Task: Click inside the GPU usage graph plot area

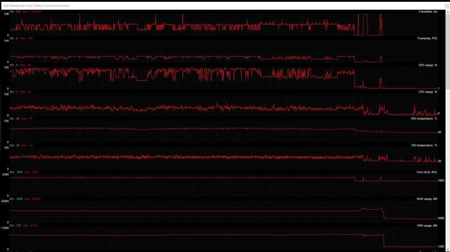Action: 223,78
